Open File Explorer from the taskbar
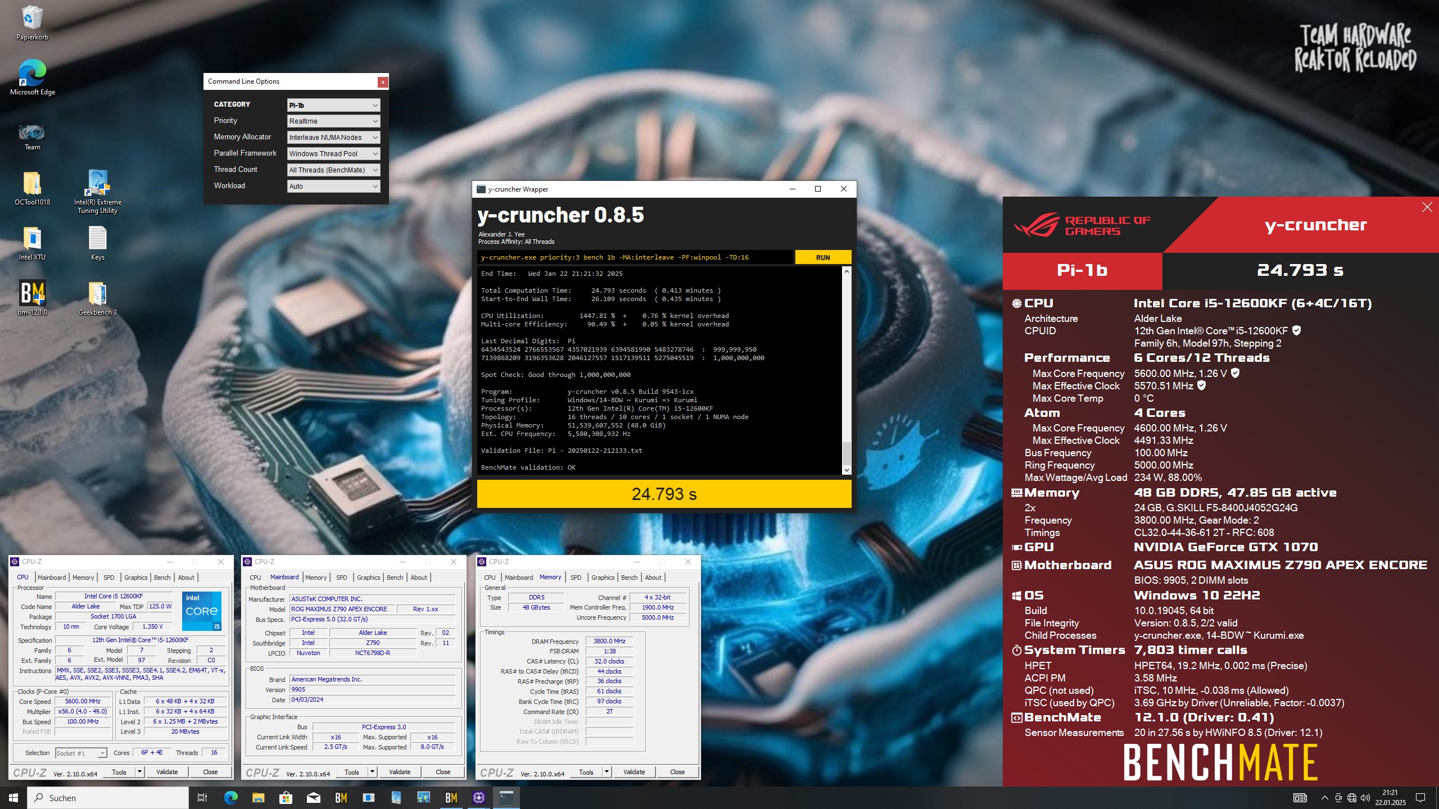 coord(258,798)
